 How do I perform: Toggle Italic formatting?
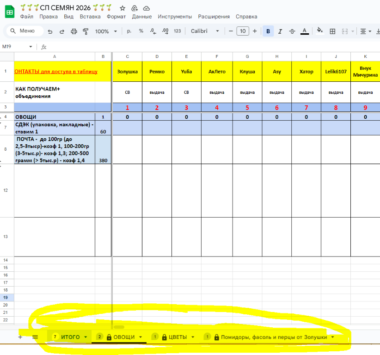(280, 31)
